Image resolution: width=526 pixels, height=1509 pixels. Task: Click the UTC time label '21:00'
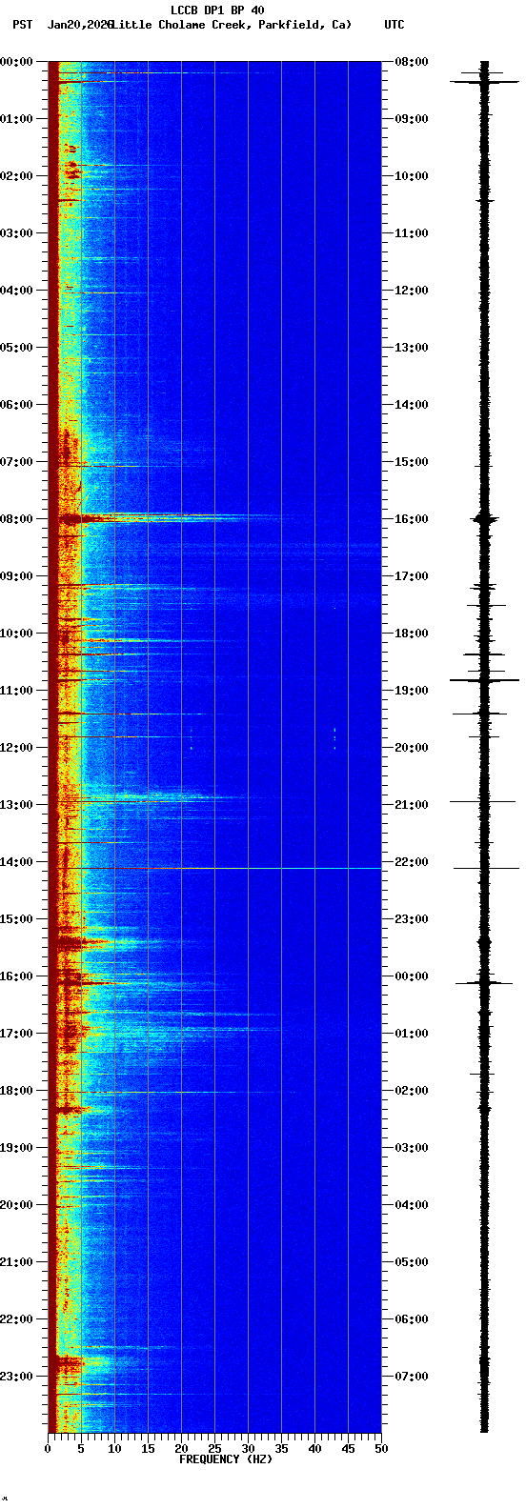(x=412, y=805)
